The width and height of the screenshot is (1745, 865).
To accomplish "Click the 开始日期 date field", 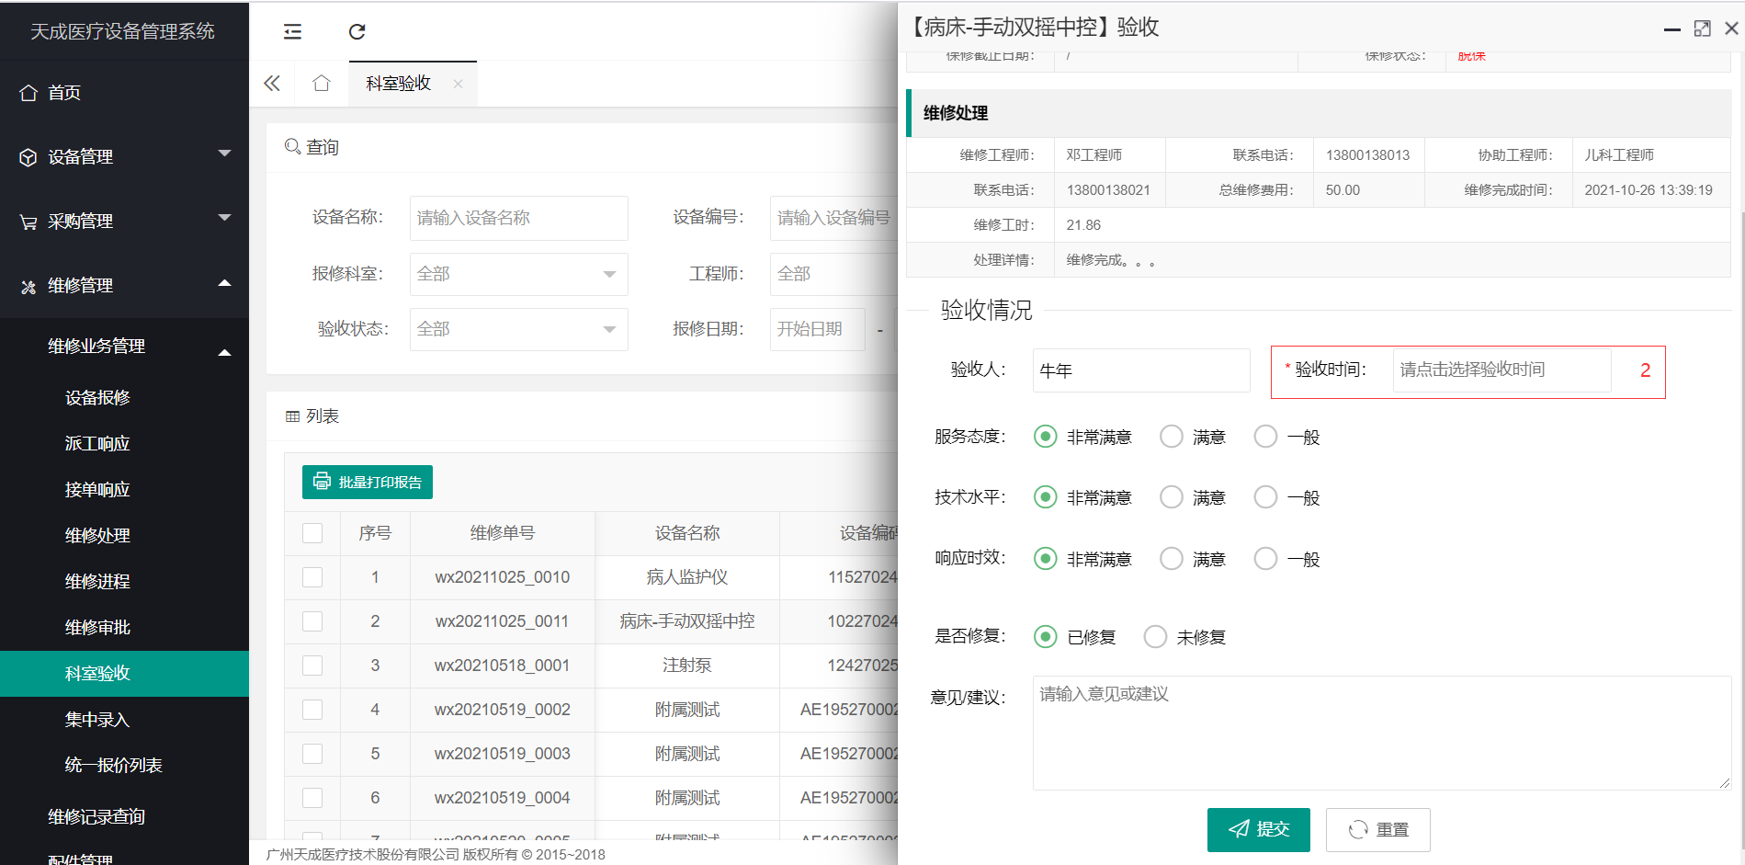I will point(818,329).
